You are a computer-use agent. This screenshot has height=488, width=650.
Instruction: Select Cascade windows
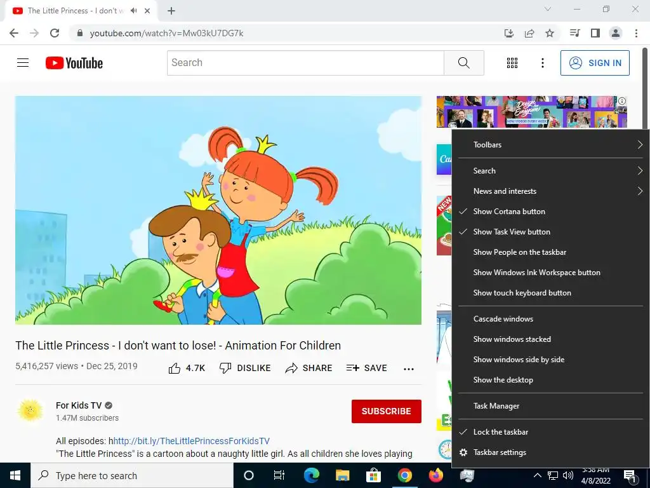pos(550,319)
